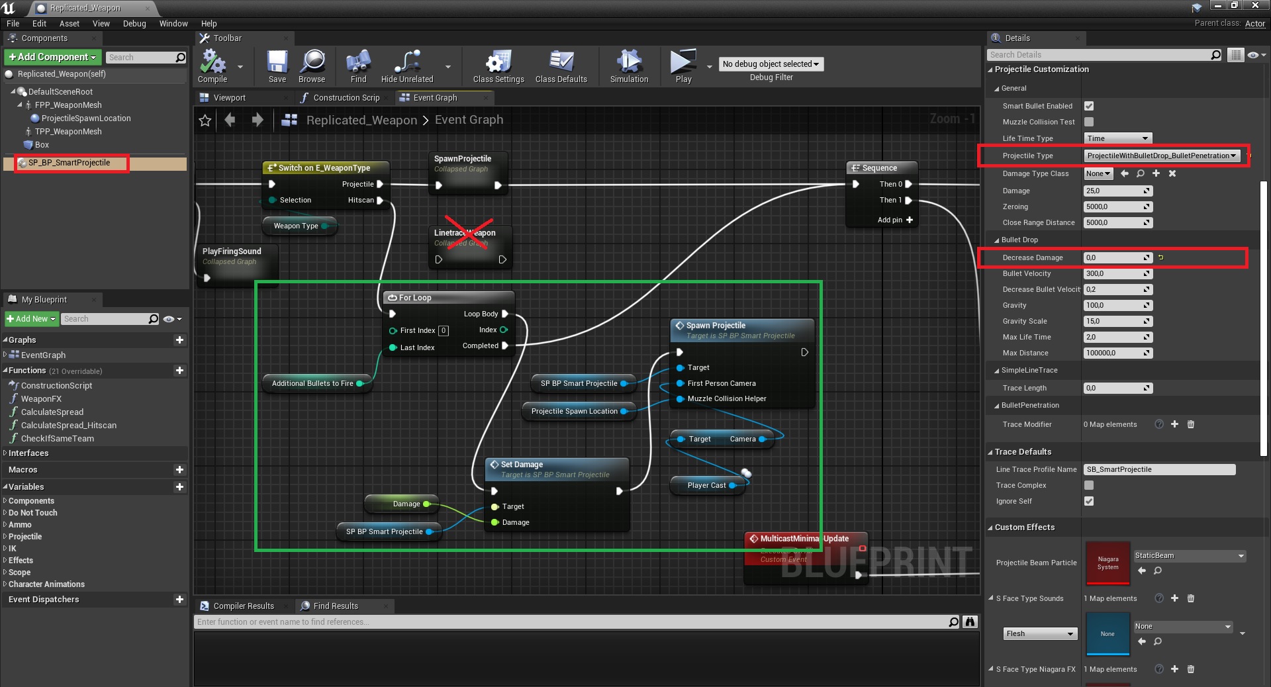Viewport: 1271px width, 687px height.
Task: Open the debug object selector dropdown
Action: point(771,64)
